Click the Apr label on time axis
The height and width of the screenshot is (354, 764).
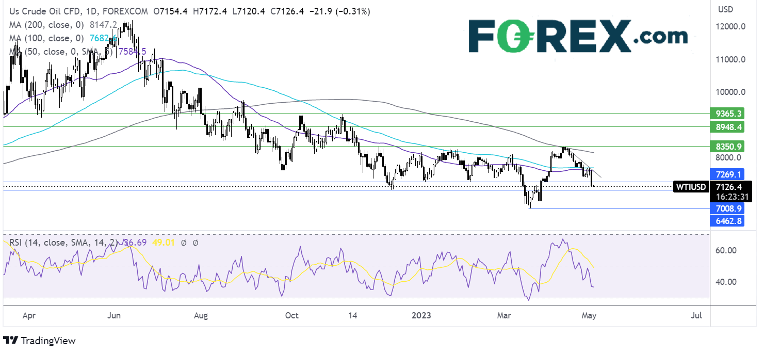click(x=29, y=315)
